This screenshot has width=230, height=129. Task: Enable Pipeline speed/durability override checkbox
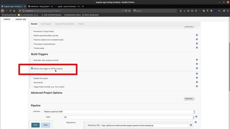click(32, 35)
